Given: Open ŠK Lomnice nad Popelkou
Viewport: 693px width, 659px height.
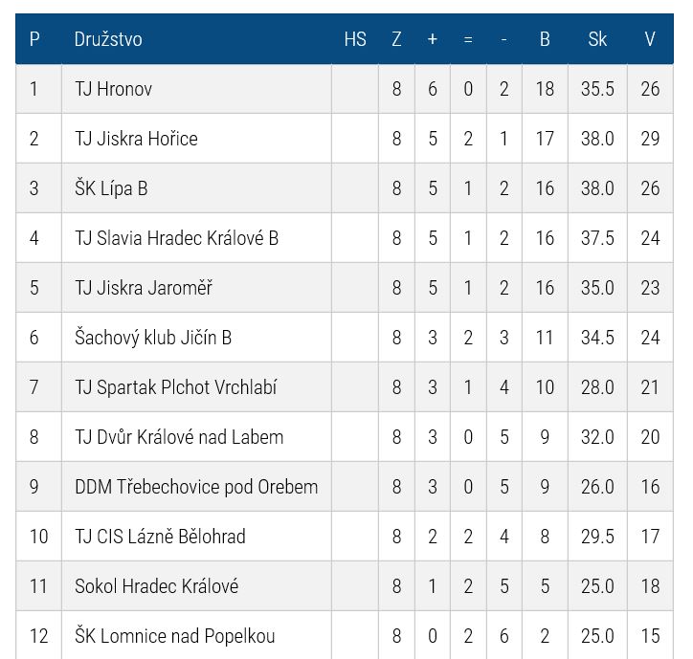Looking at the screenshot, I should point(174,636).
